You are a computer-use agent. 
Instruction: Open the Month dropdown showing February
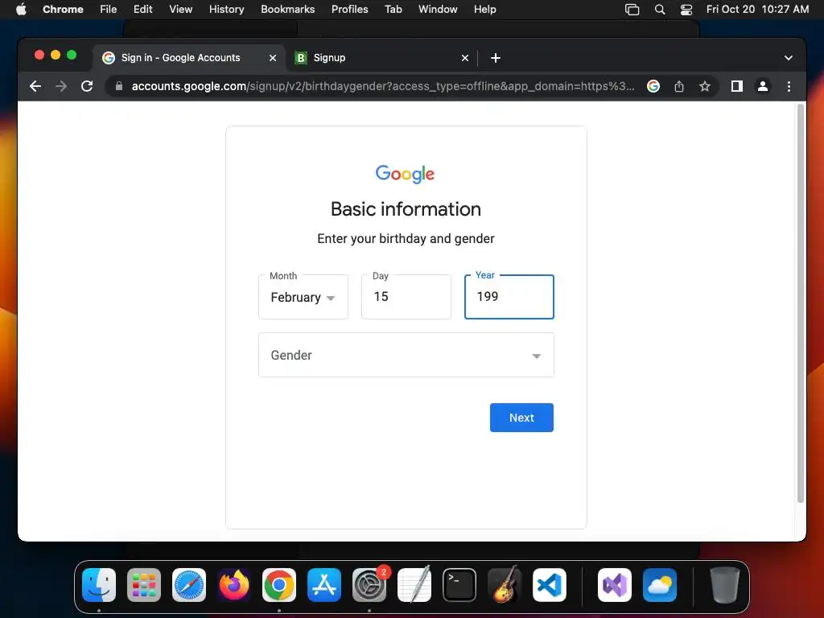(x=303, y=297)
